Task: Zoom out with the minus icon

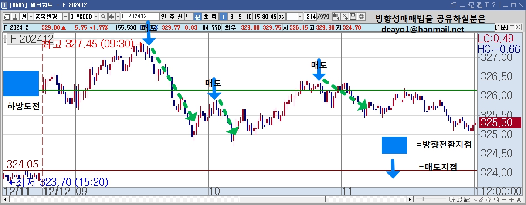Action: (x=504, y=200)
